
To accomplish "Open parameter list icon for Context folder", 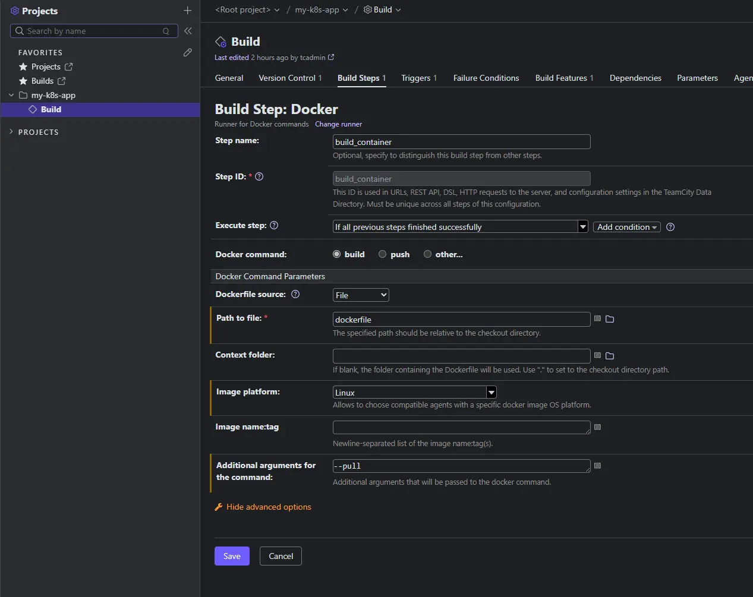I will tap(597, 355).
